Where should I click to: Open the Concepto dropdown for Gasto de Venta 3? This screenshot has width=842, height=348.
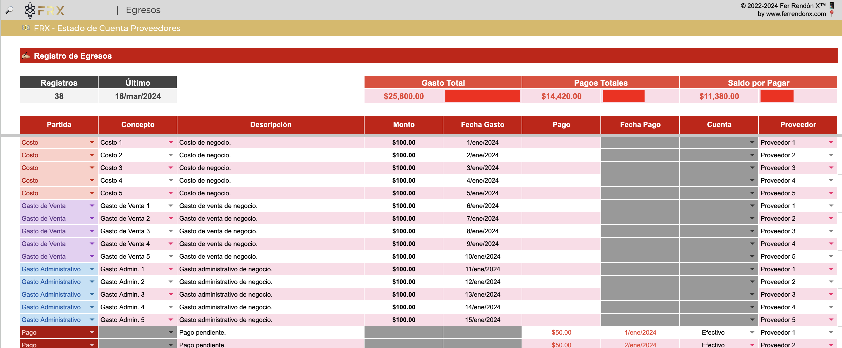(x=171, y=231)
